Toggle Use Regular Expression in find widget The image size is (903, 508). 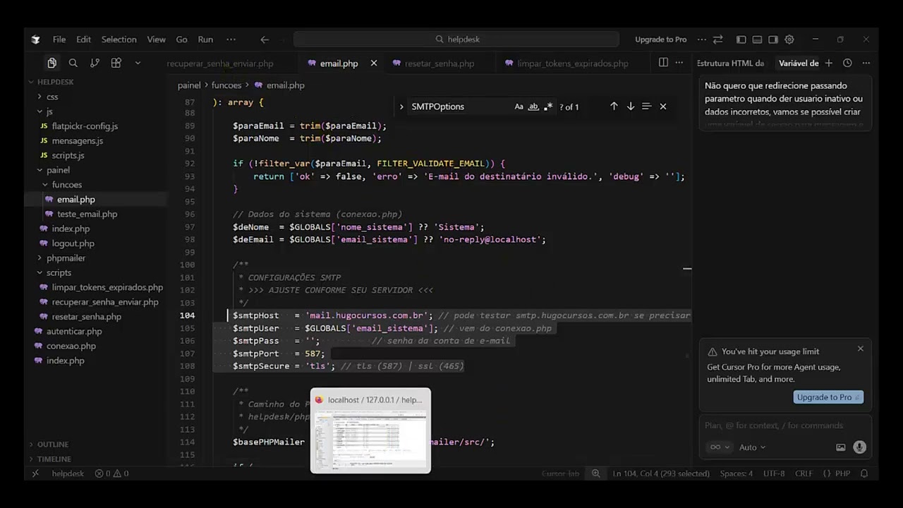[548, 107]
